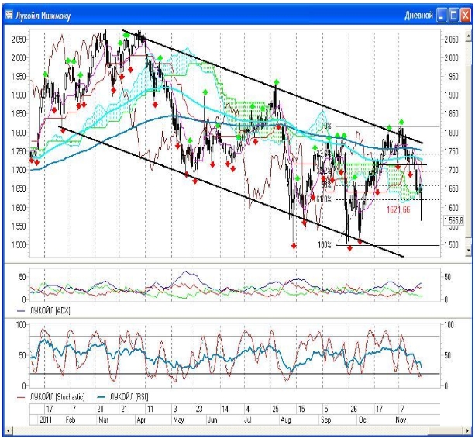Image resolution: width=475 pixels, height=439 pixels.
Task: Click the 100% Fibonacci level label
Action: coord(325,244)
